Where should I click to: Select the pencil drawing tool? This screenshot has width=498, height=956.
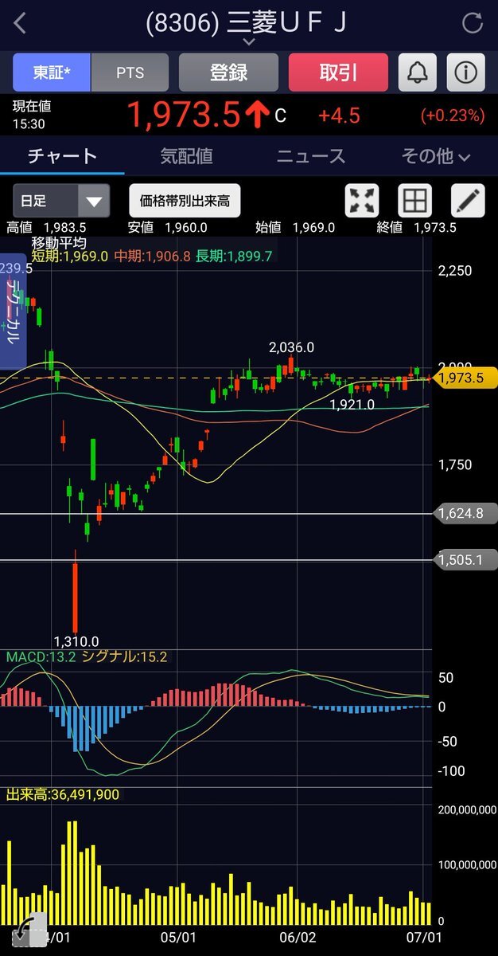tap(467, 201)
